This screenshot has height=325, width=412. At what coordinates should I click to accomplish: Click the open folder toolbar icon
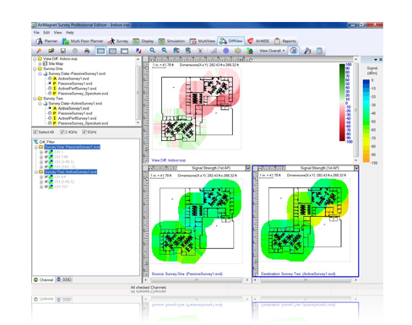point(51,51)
